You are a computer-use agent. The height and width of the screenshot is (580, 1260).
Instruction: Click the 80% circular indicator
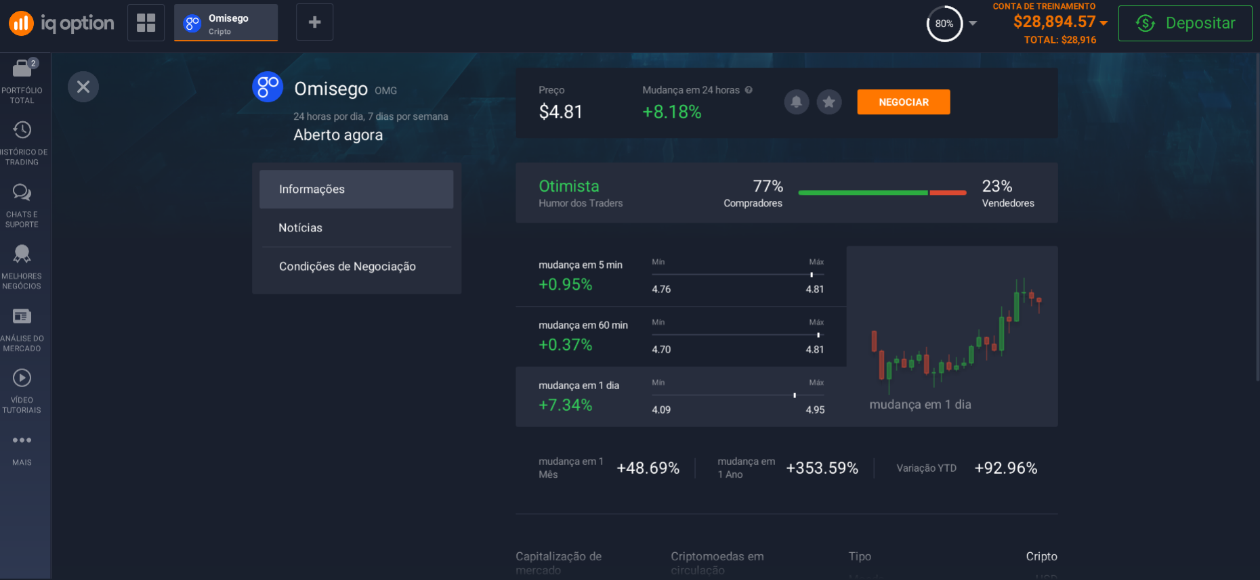pyautogui.click(x=944, y=24)
